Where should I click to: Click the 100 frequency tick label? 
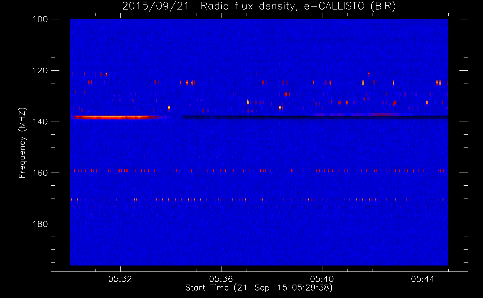click(41, 19)
